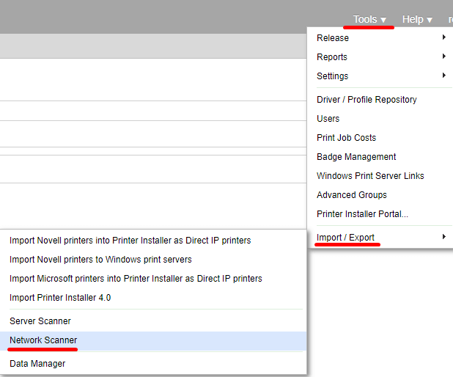Open the Data Manager
This screenshot has width=453, height=377.
tap(37, 364)
